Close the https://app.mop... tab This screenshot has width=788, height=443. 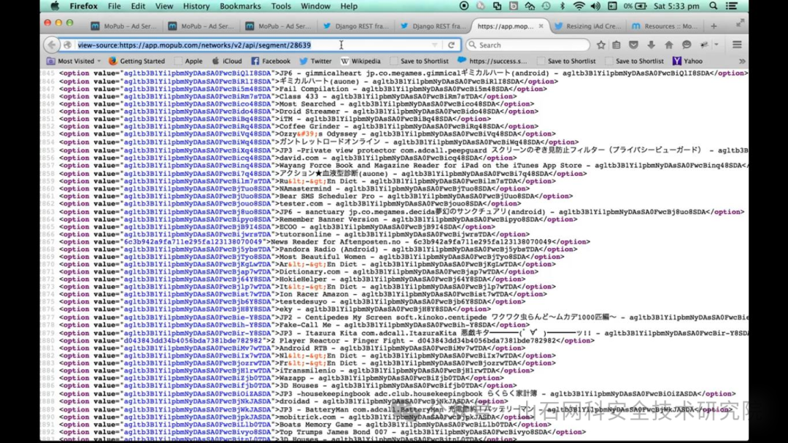coord(541,26)
